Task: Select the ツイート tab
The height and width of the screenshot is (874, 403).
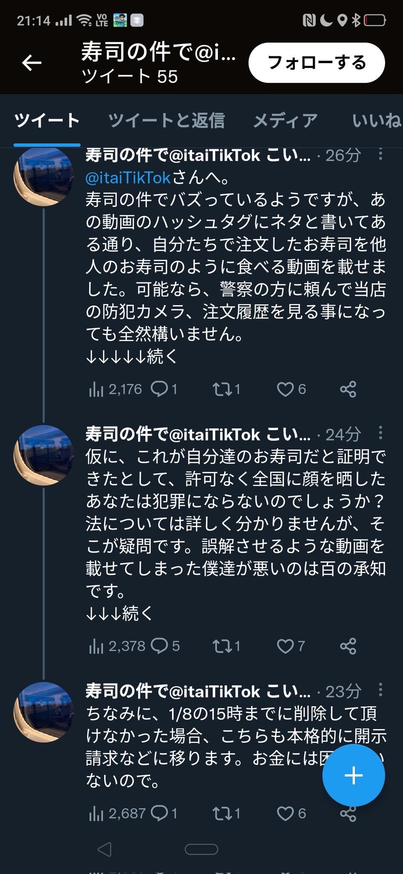Action: (47, 121)
